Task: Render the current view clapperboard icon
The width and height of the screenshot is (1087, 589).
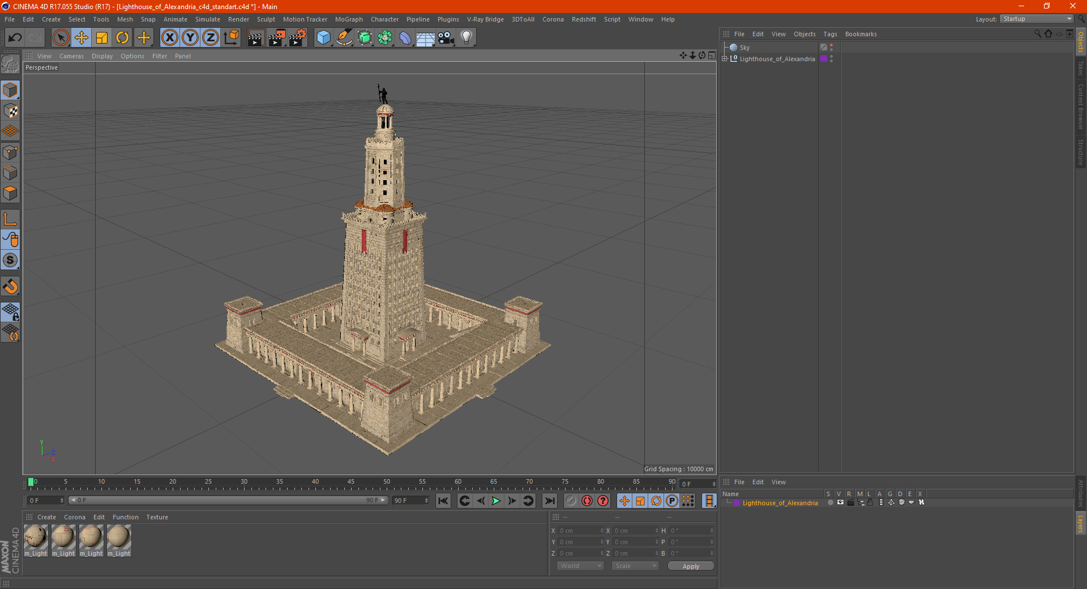Action: click(256, 38)
